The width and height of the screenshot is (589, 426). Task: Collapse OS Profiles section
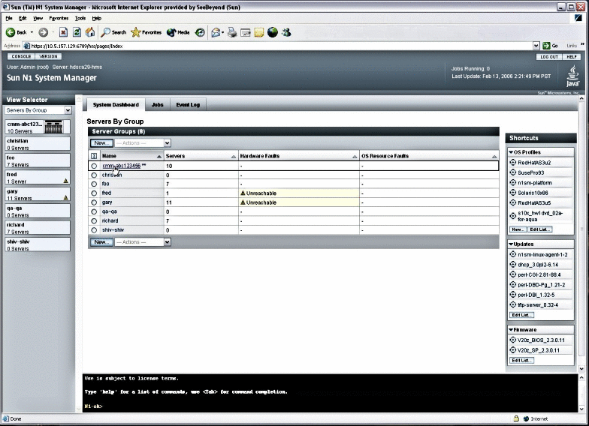511,152
